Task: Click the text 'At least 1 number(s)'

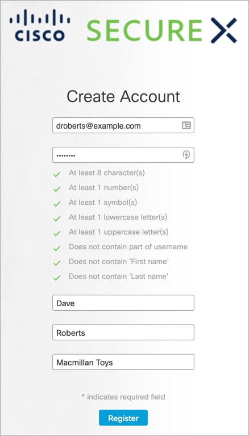Action: (x=103, y=188)
